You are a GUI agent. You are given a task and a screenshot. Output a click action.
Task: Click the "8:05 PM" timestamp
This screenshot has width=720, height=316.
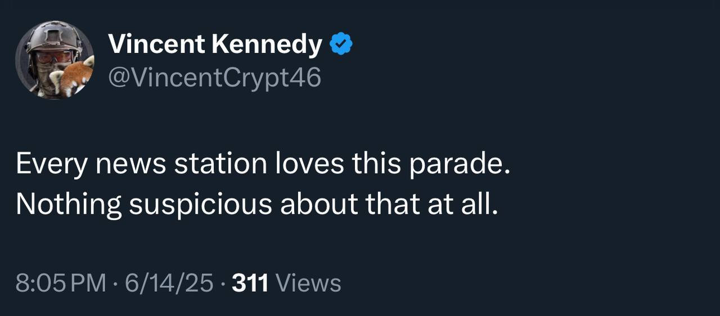point(61,283)
